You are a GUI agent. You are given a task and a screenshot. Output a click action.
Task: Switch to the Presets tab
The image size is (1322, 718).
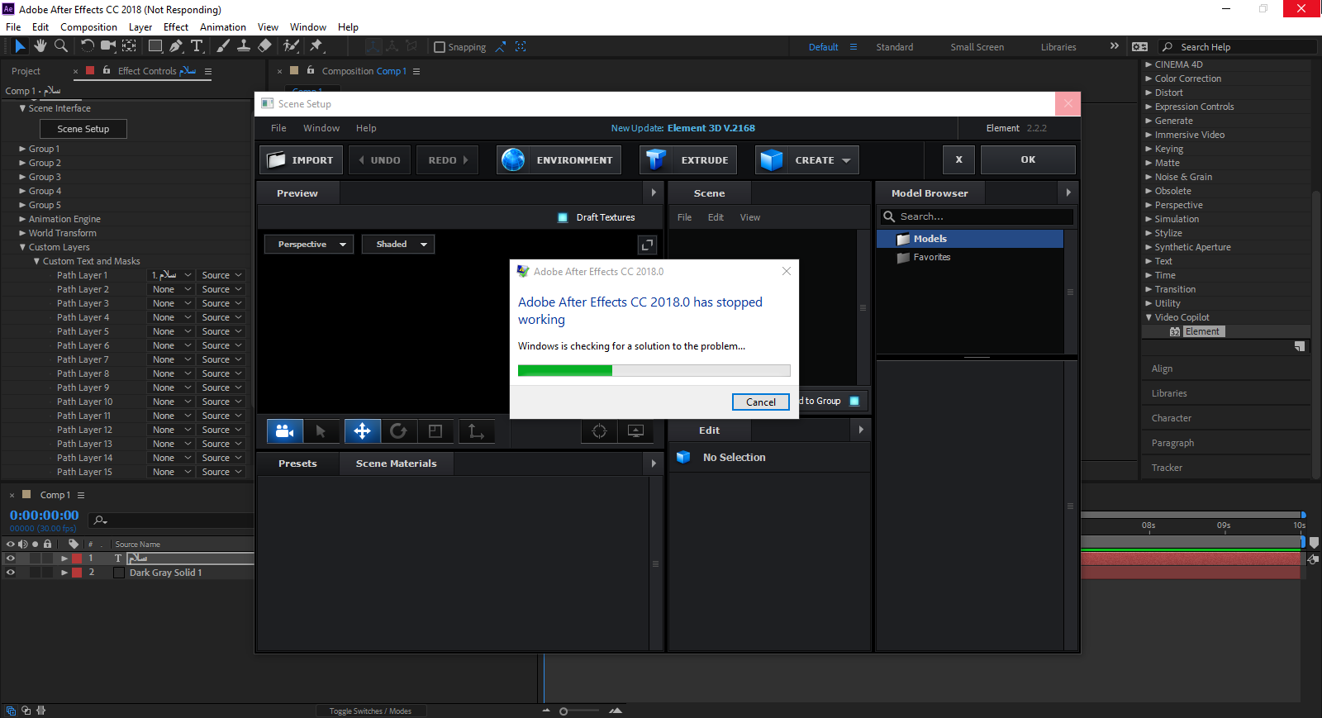pyautogui.click(x=297, y=464)
